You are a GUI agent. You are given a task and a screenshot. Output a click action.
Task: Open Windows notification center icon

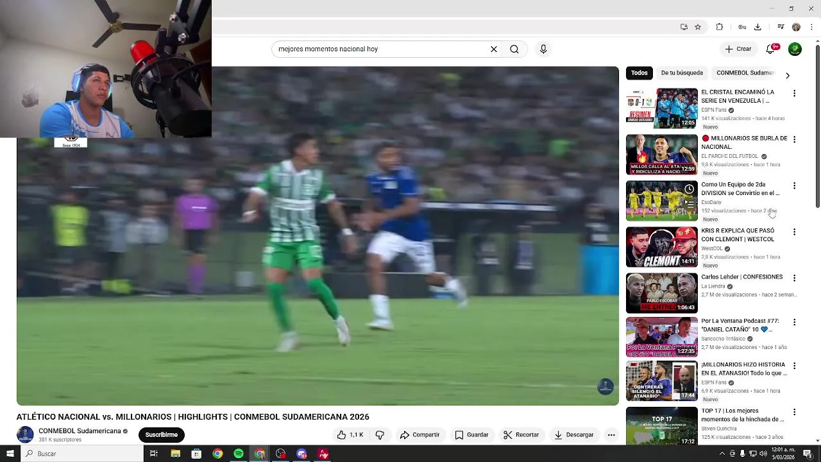808,454
